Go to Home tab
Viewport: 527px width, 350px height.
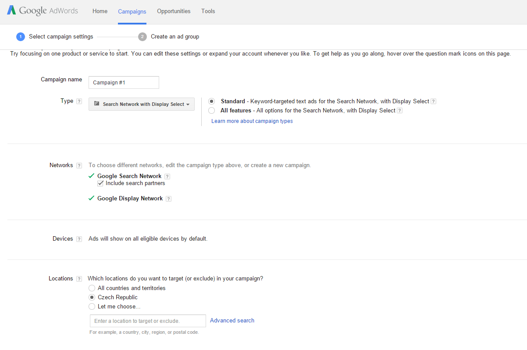click(x=100, y=11)
